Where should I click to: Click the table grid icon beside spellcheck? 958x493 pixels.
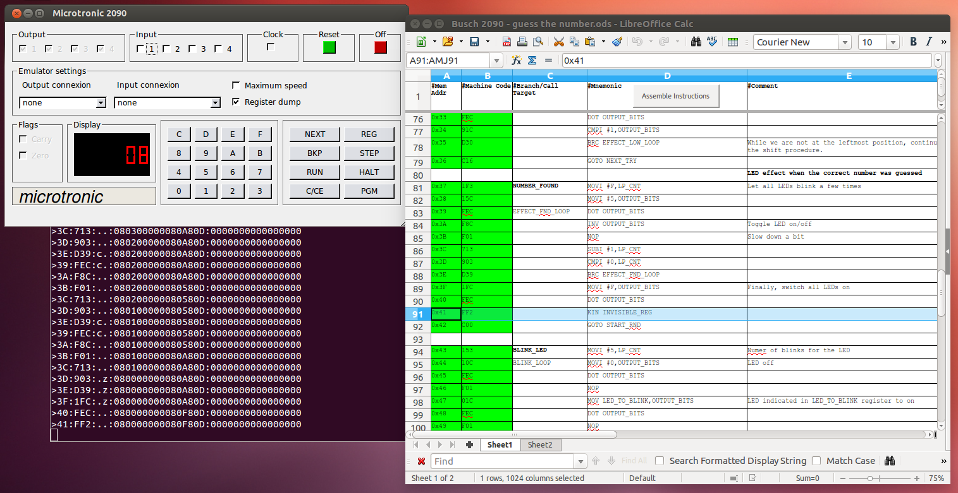(x=733, y=42)
